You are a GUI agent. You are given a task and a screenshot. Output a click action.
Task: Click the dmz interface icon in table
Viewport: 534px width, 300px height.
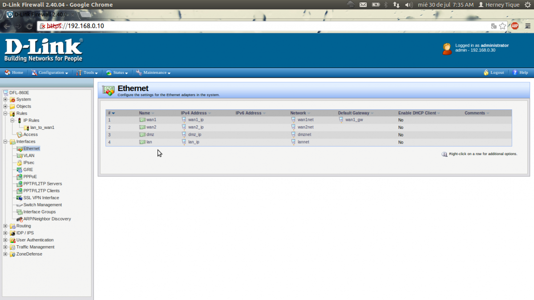click(142, 135)
